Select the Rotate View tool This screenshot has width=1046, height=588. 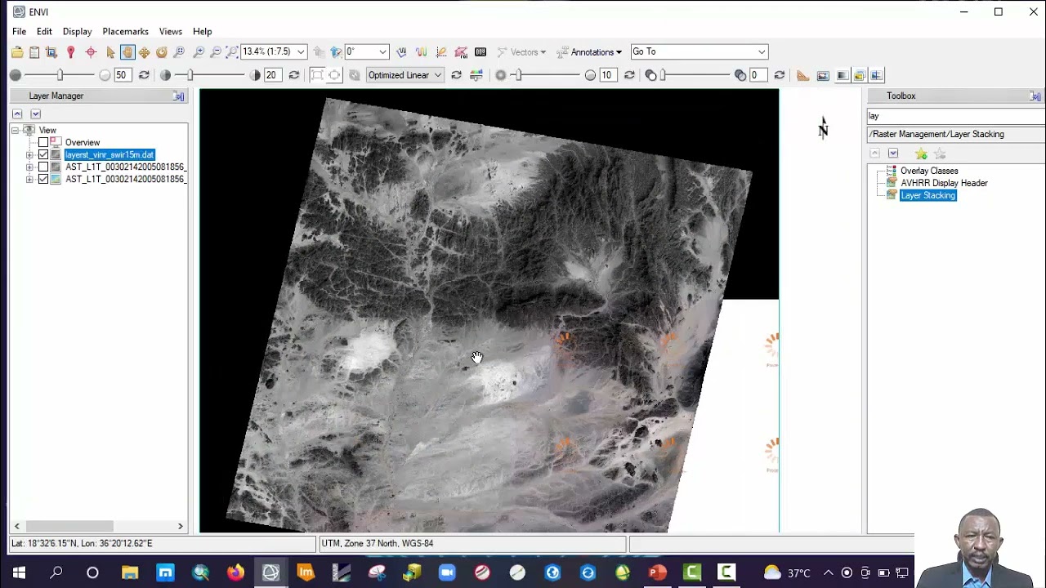162,52
